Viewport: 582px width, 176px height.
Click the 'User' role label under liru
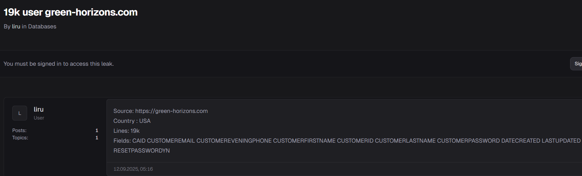click(39, 118)
